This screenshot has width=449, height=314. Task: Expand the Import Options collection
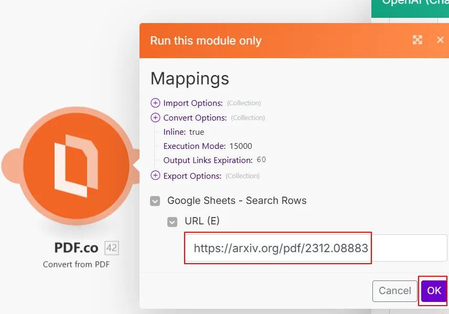155,103
